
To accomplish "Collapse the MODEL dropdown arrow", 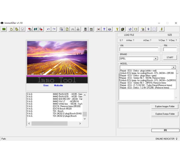I will (x=173, y=67).
